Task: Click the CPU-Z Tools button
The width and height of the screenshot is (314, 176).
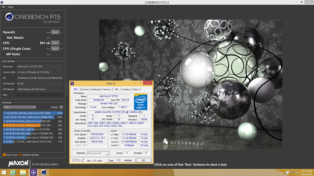Action: 111,160
